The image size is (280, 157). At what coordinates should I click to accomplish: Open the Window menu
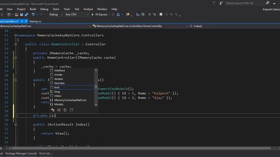(x=102, y=9)
